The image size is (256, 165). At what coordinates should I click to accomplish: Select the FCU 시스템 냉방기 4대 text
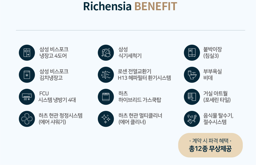(57, 97)
